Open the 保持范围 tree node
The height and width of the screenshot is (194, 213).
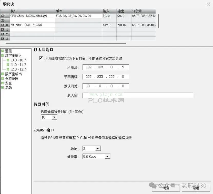(x=12, y=78)
